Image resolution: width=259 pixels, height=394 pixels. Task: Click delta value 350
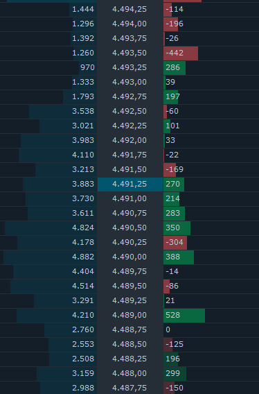point(173,228)
